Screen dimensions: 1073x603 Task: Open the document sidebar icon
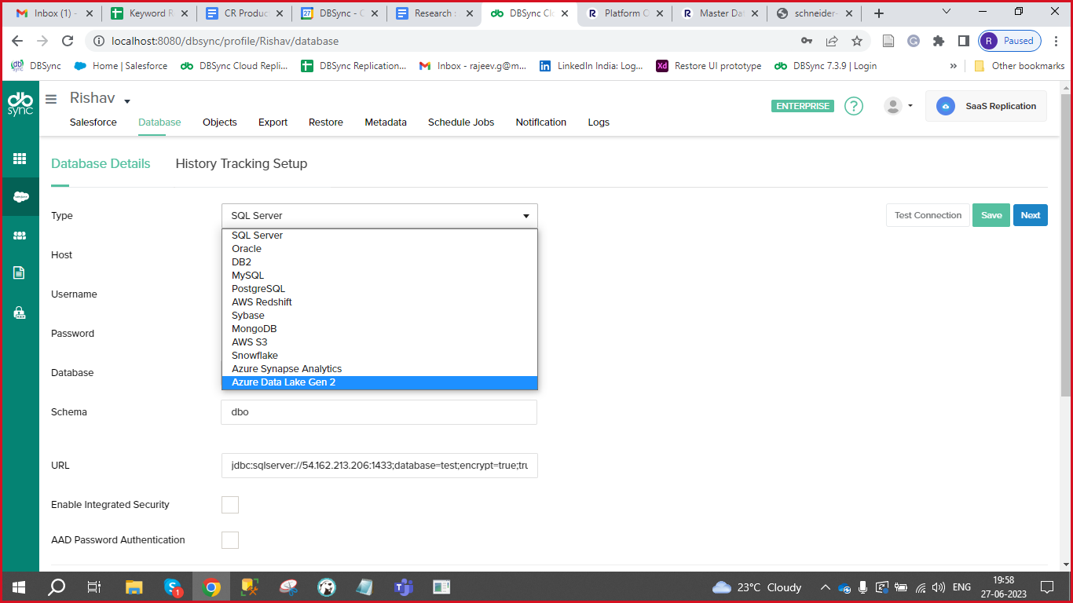(20, 272)
